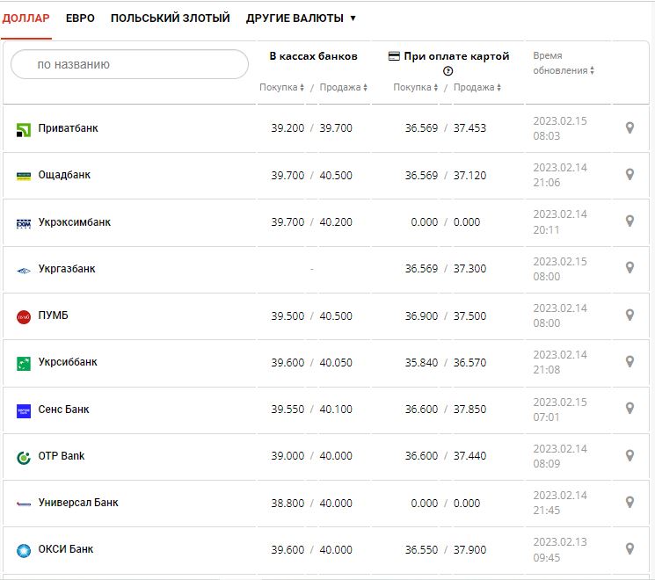Click the Укрсиббанк green logo icon
Viewport: 655px width, 580px height.
click(24, 363)
